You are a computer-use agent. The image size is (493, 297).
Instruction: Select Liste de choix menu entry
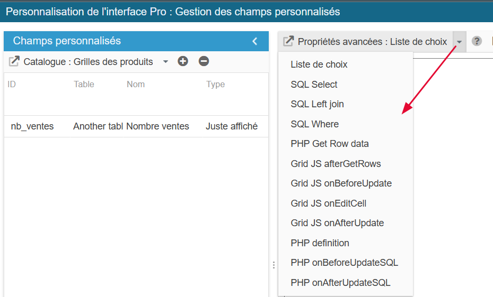point(319,64)
